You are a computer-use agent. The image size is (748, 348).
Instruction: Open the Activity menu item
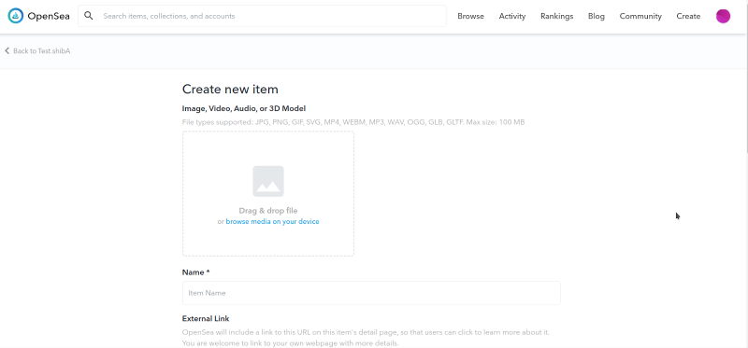pyautogui.click(x=511, y=16)
